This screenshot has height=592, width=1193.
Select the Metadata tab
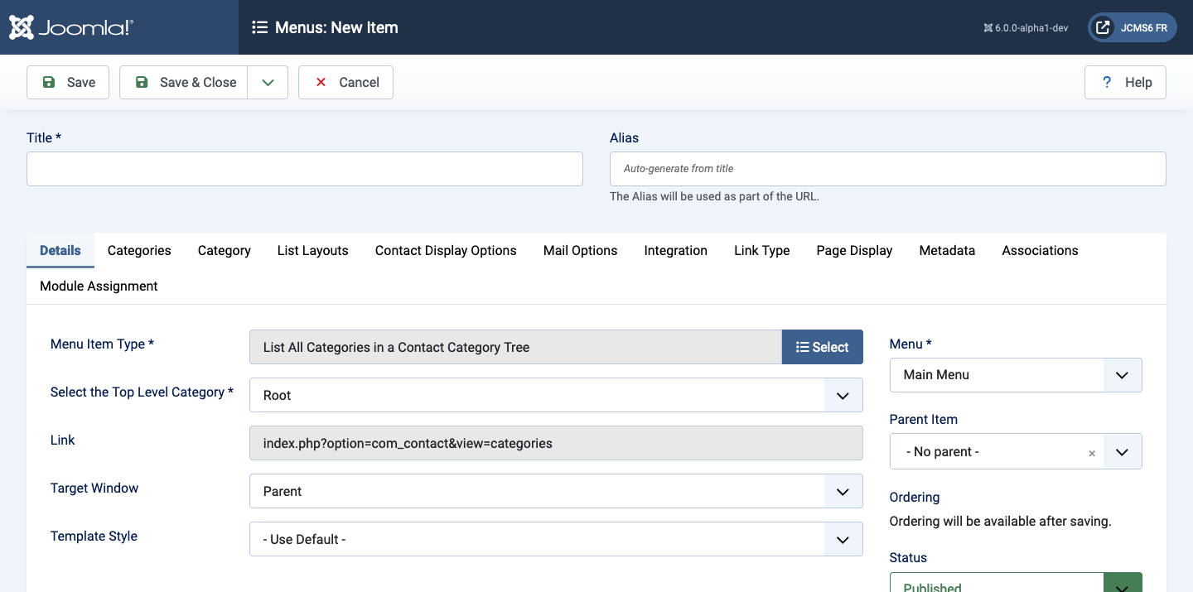[x=947, y=250]
